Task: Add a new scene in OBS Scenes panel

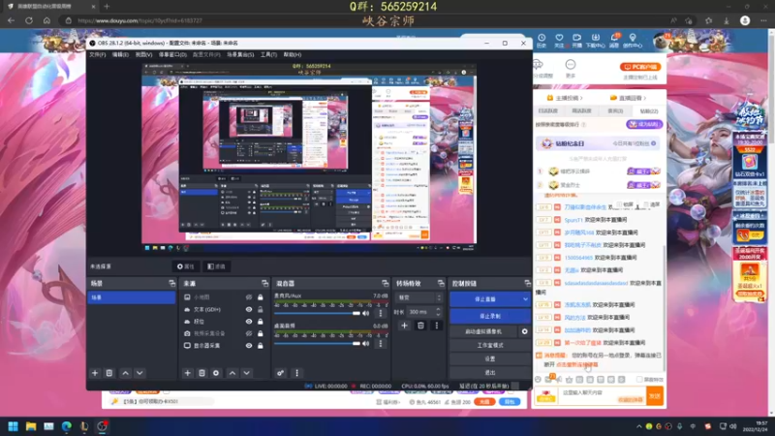Action: [95, 373]
